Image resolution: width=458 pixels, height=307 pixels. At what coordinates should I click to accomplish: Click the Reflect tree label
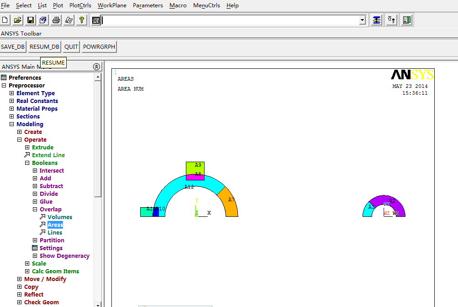coord(34,295)
